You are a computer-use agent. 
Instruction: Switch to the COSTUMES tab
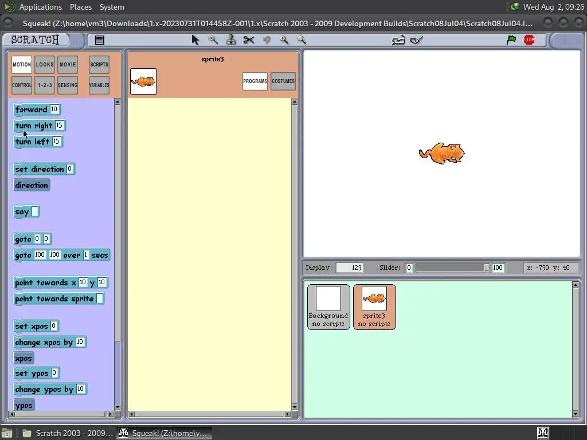(283, 81)
